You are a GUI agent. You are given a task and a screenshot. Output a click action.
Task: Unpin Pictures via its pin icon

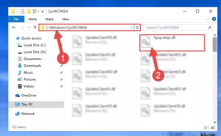click(61, 79)
